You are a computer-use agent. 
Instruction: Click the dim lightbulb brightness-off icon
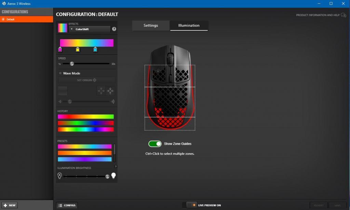click(60, 176)
